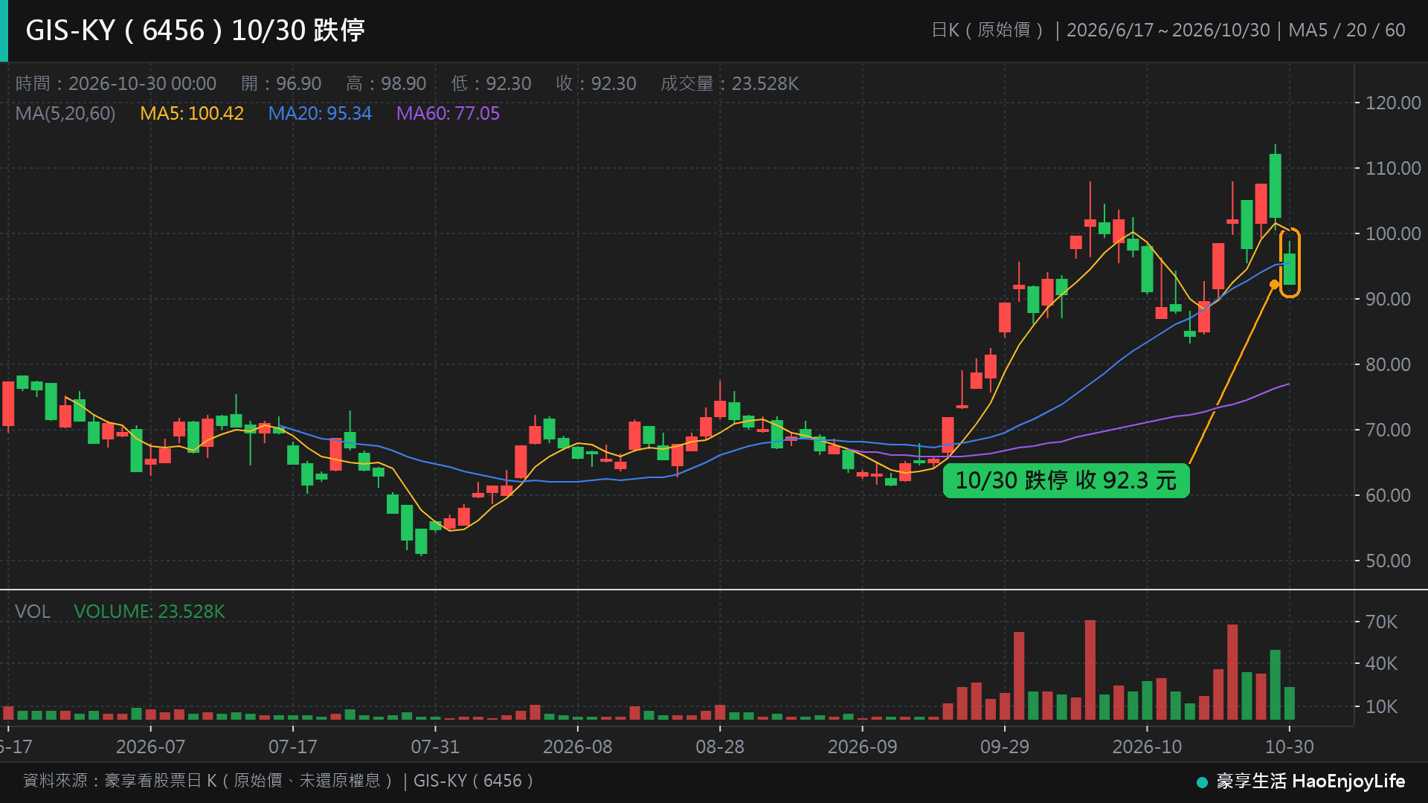Click the 120.00 price axis label

1393,103
